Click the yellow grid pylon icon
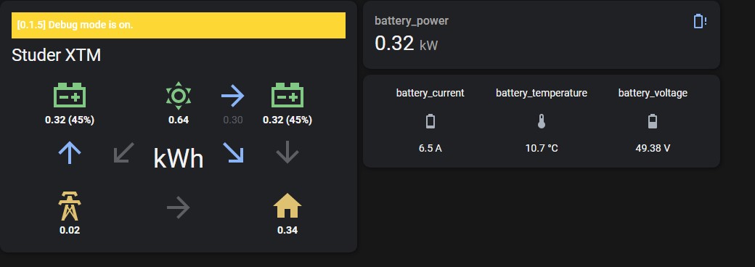 pyautogui.click(x=70, y=206)
